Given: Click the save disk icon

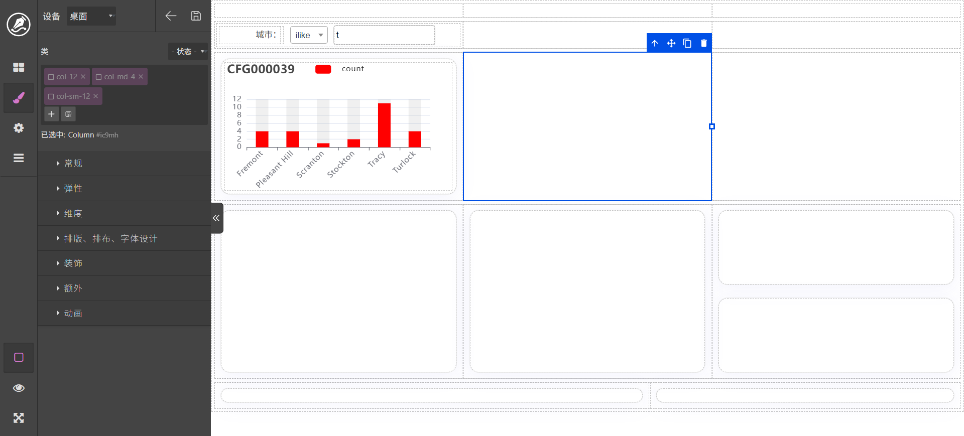Looking at the screenshot, I should click(x=196, y=16).
